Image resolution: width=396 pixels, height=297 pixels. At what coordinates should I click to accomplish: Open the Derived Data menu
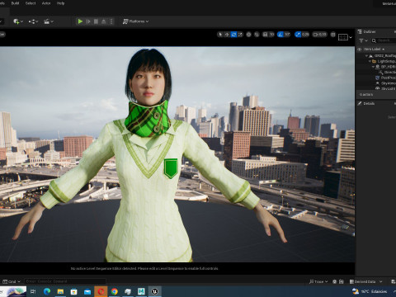(365, 281)
